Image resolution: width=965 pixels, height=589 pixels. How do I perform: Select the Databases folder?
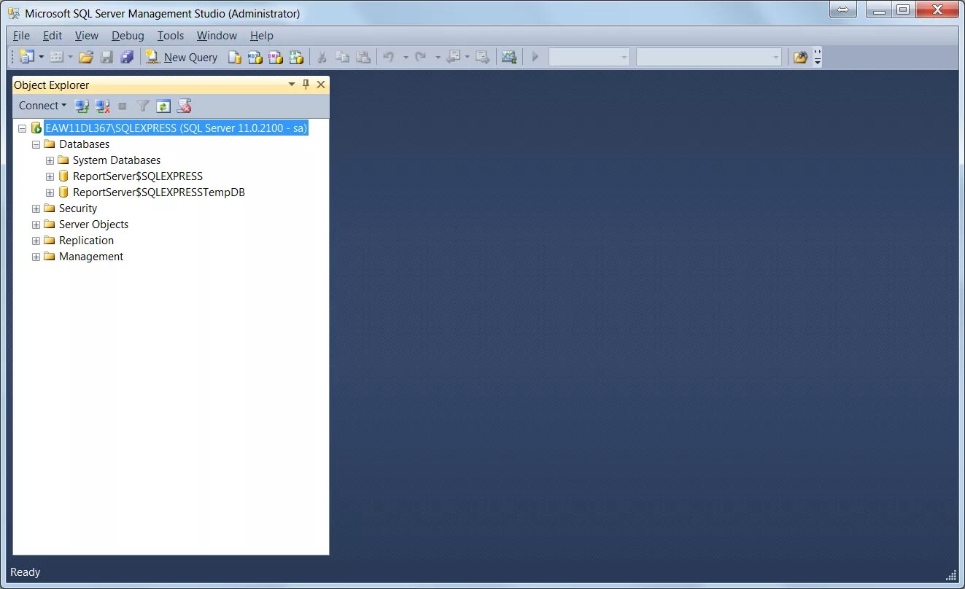[x=84, y=144]
